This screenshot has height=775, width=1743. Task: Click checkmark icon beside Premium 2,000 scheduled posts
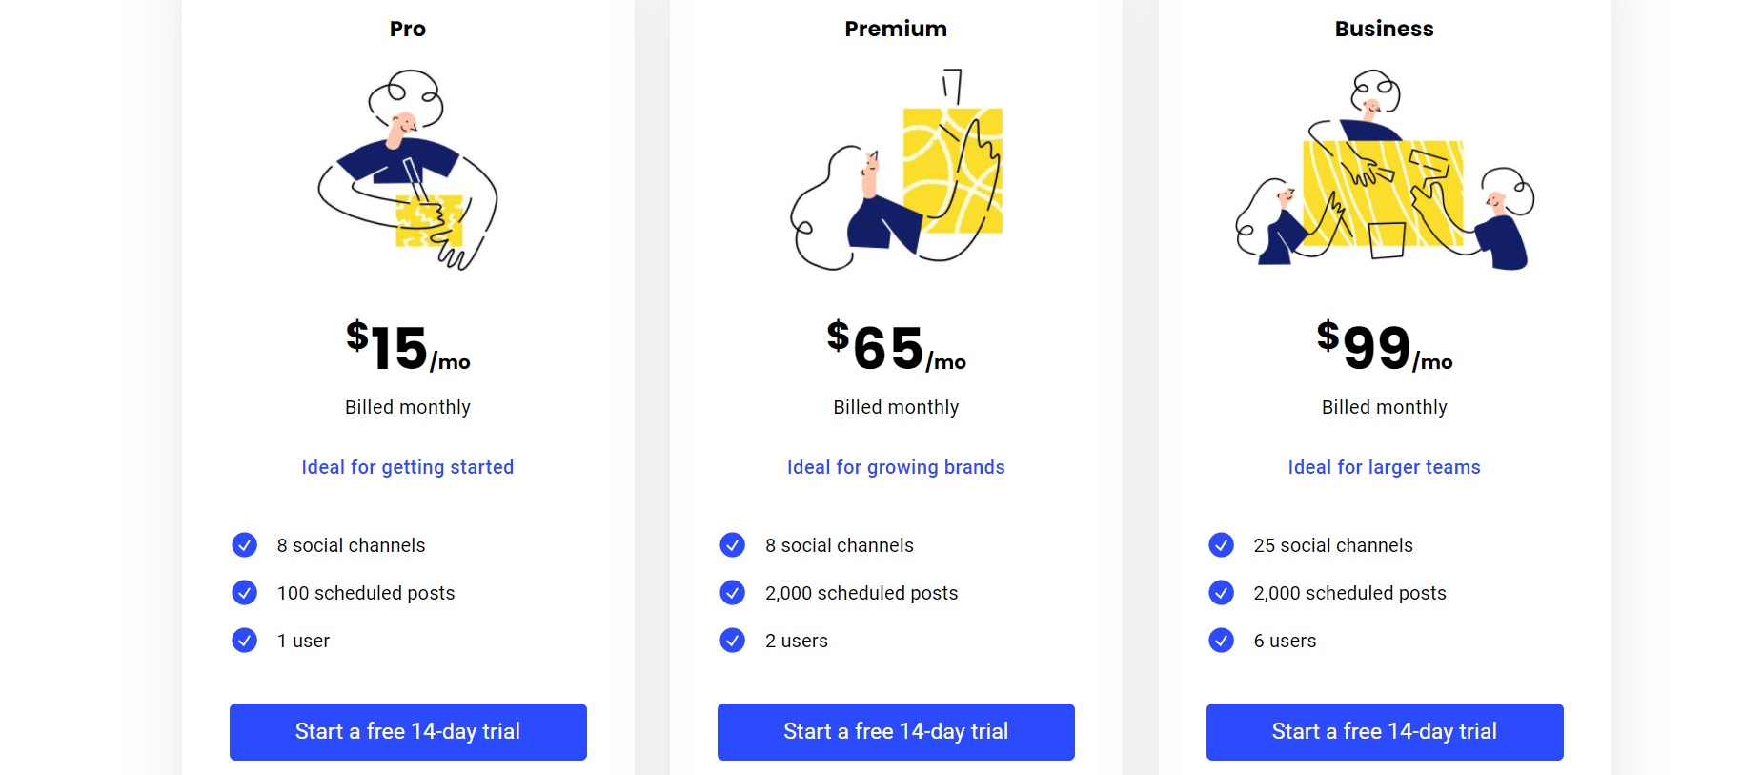tap(732, 593)
